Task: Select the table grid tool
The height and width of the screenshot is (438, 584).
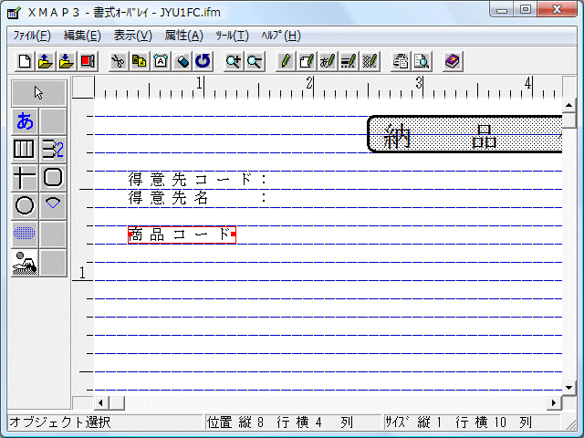Action: [25, 150]
